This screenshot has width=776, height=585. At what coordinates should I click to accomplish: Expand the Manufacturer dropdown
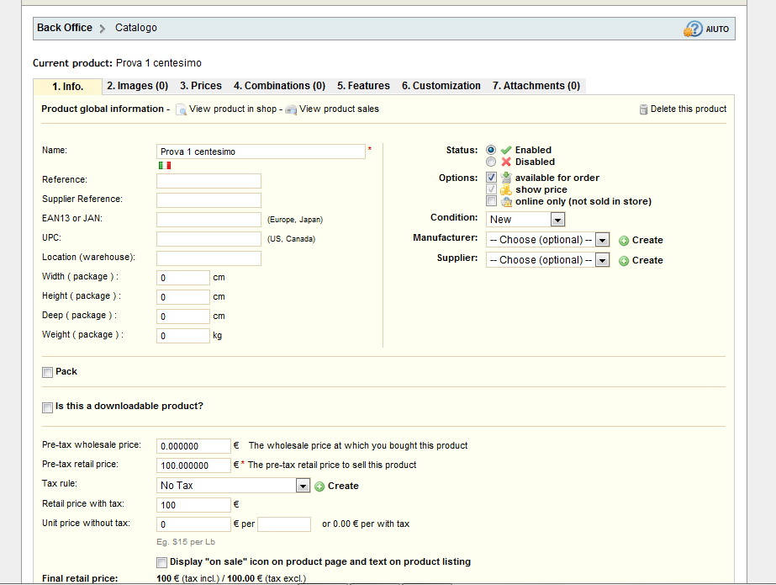(x=547, y=240)
